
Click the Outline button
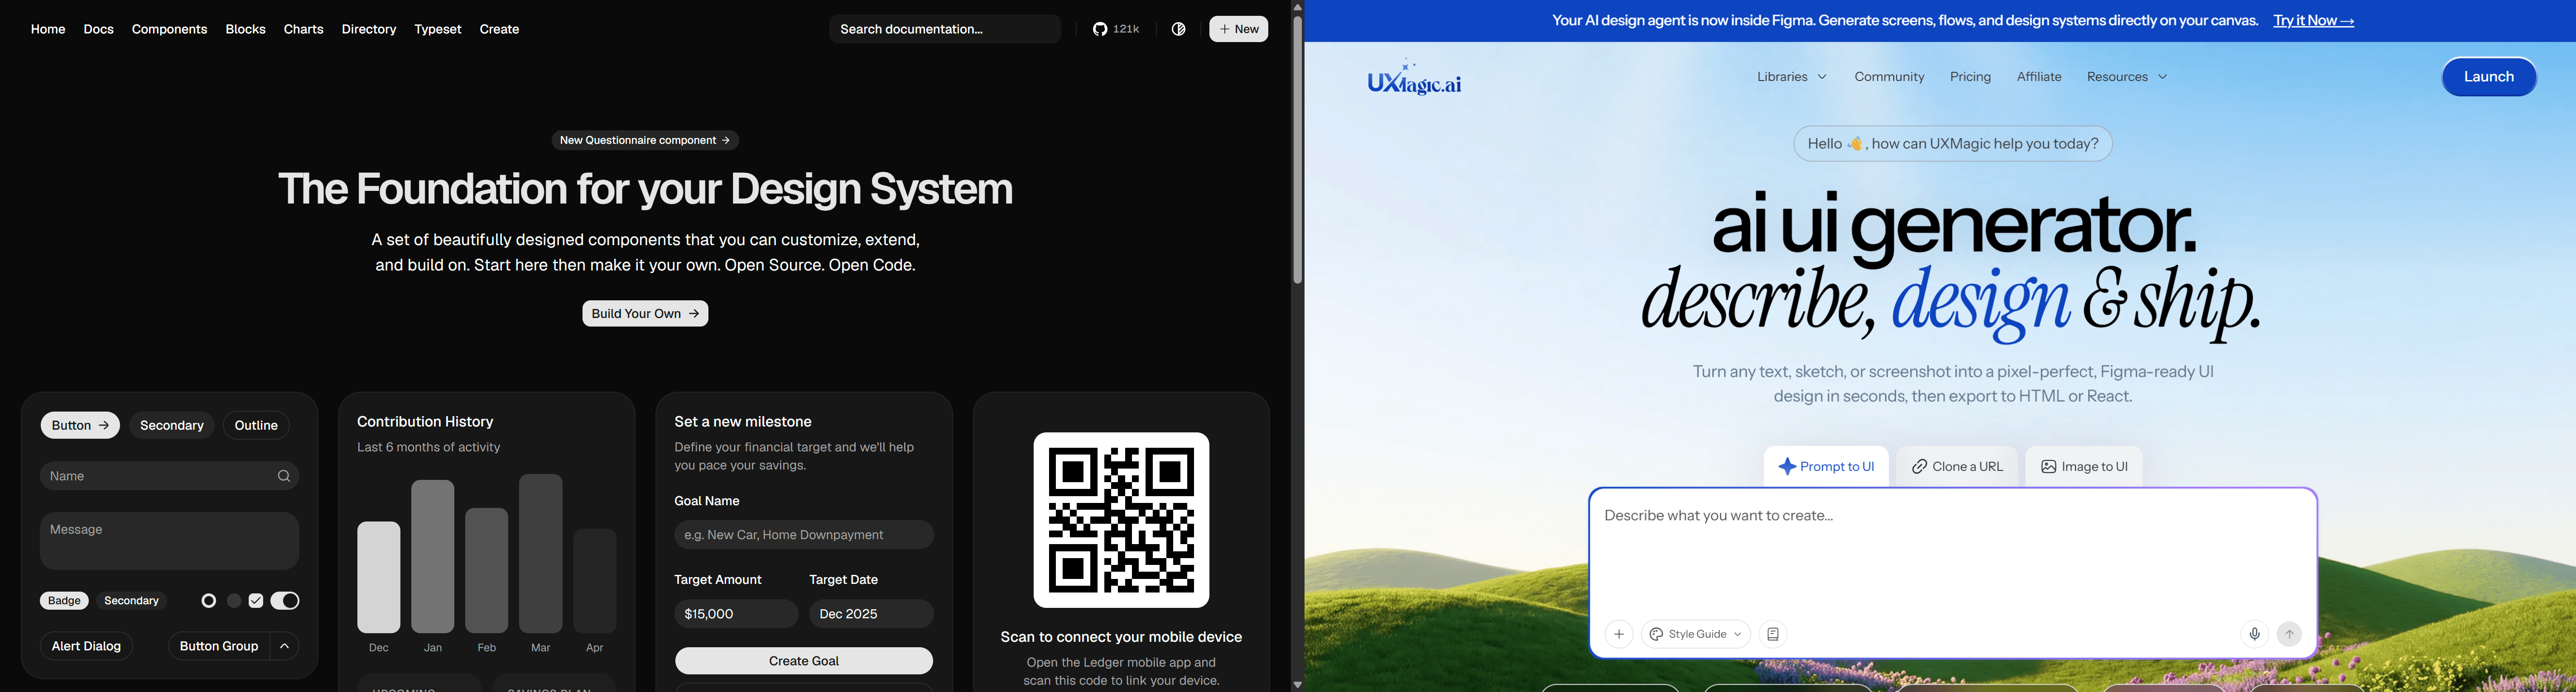[256, 426]
